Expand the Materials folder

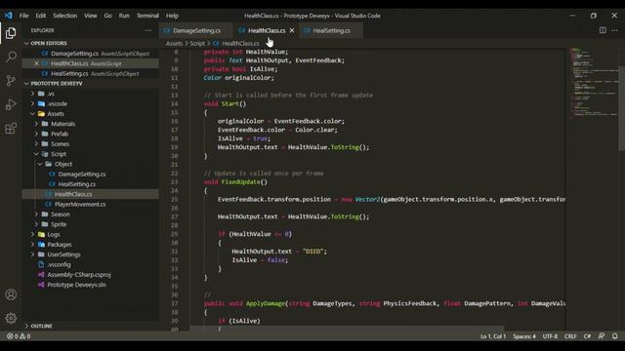62,124
